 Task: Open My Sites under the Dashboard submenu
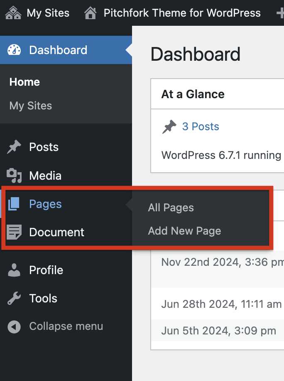31,106
